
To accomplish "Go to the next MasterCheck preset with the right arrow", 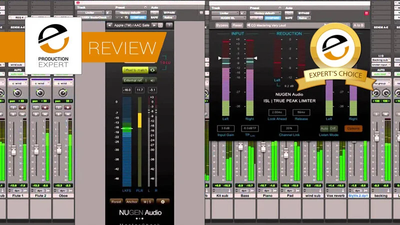I will (x=154, y=25).
